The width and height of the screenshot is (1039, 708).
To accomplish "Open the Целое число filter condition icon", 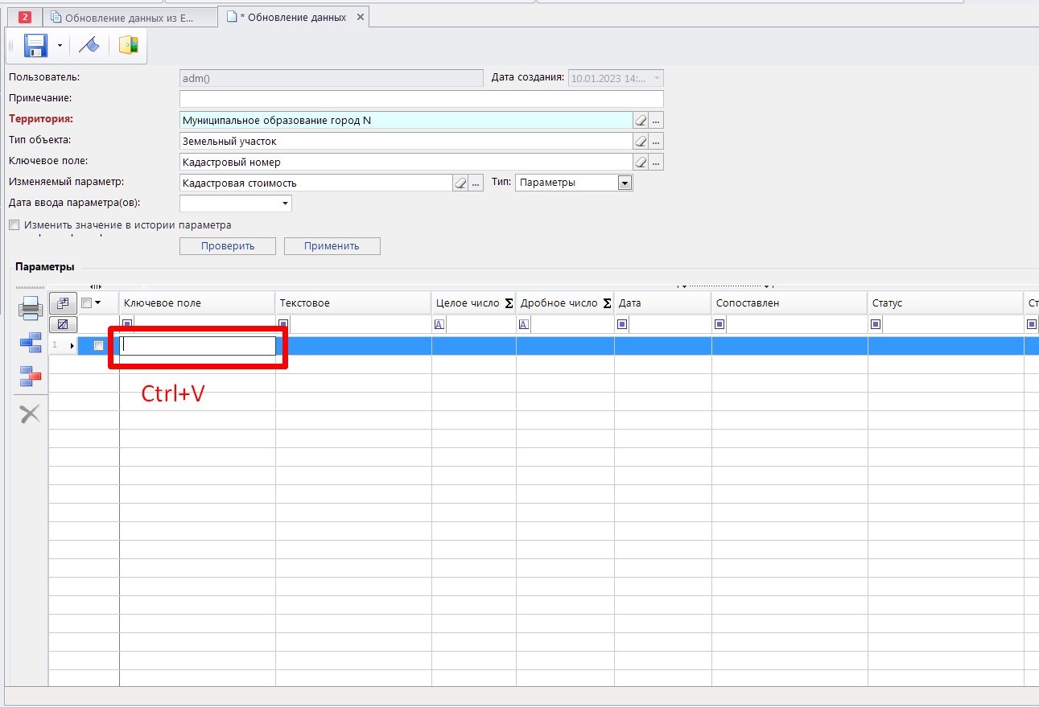I will click(439, 325).
